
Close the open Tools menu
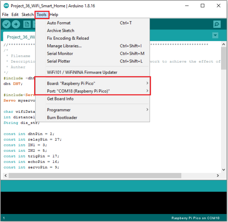click(x=41, y=15)
